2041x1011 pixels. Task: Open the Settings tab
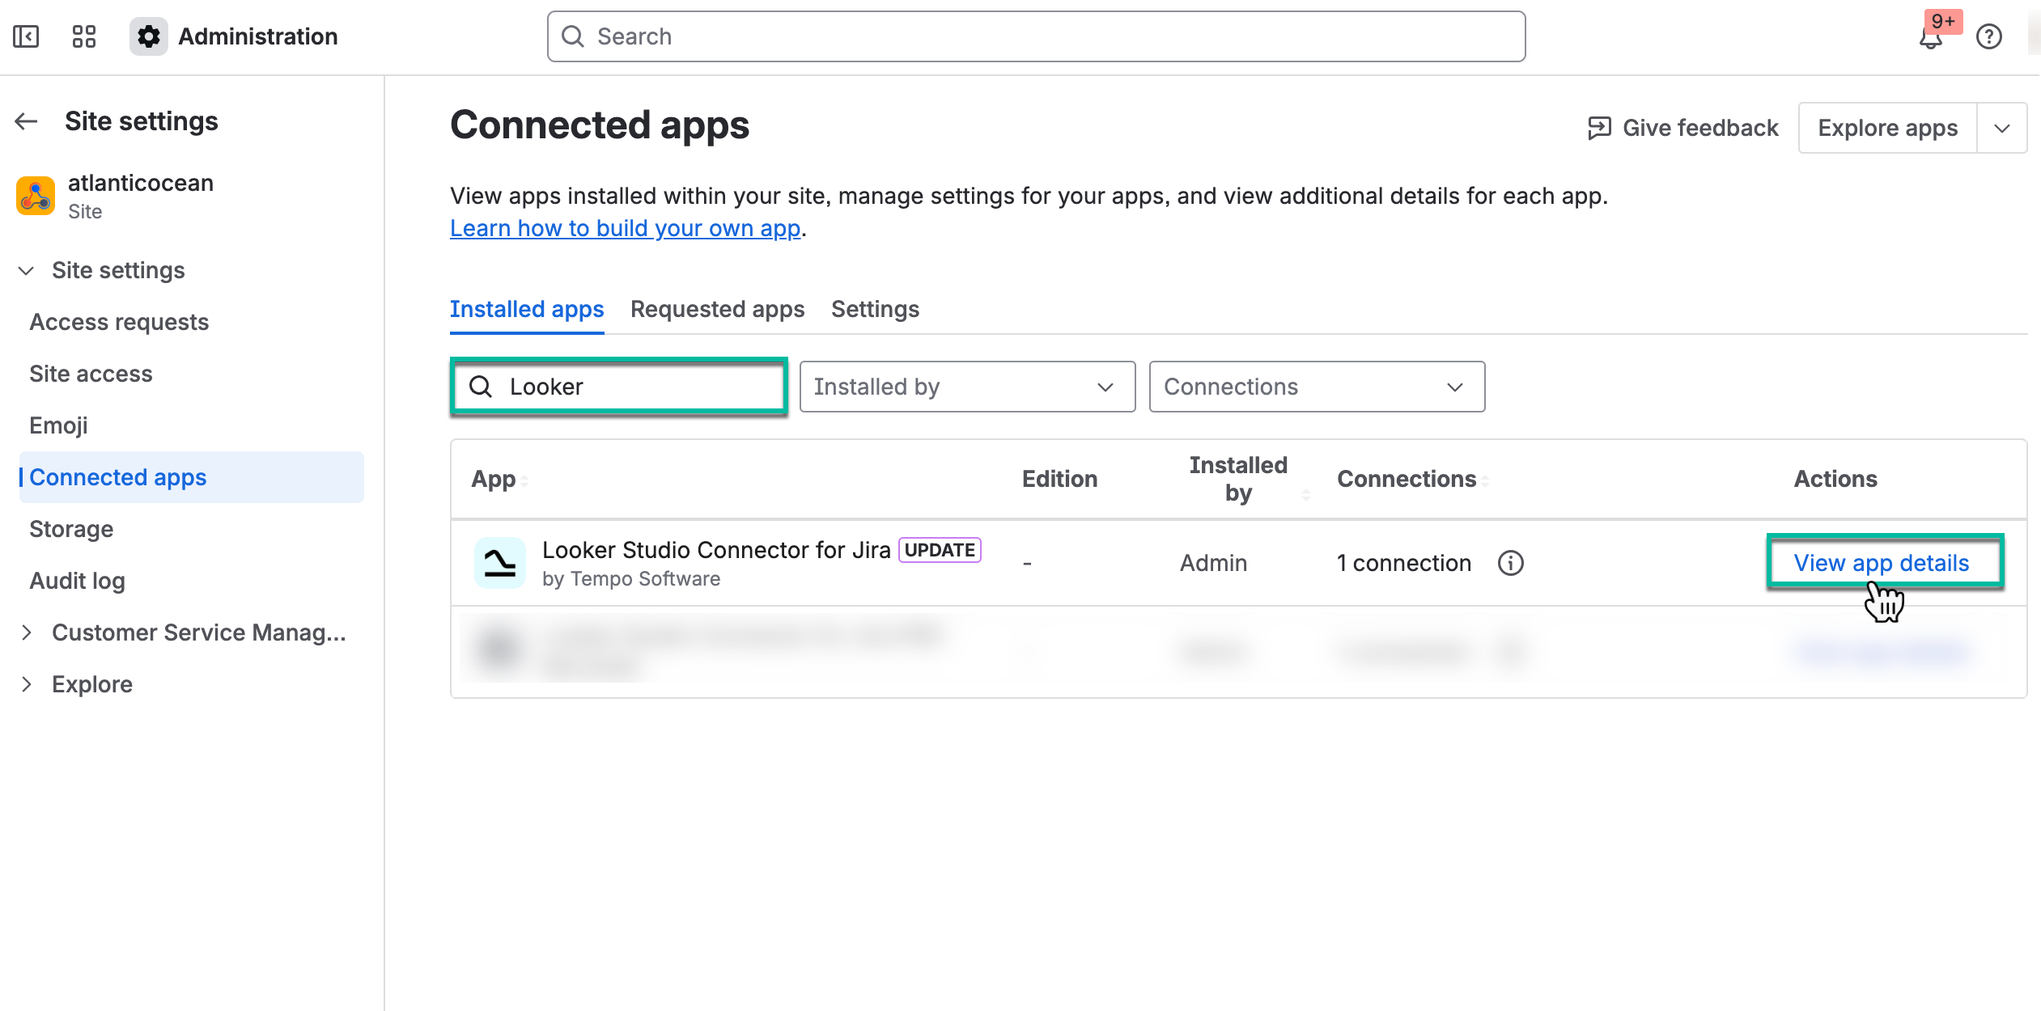[874, 309]
